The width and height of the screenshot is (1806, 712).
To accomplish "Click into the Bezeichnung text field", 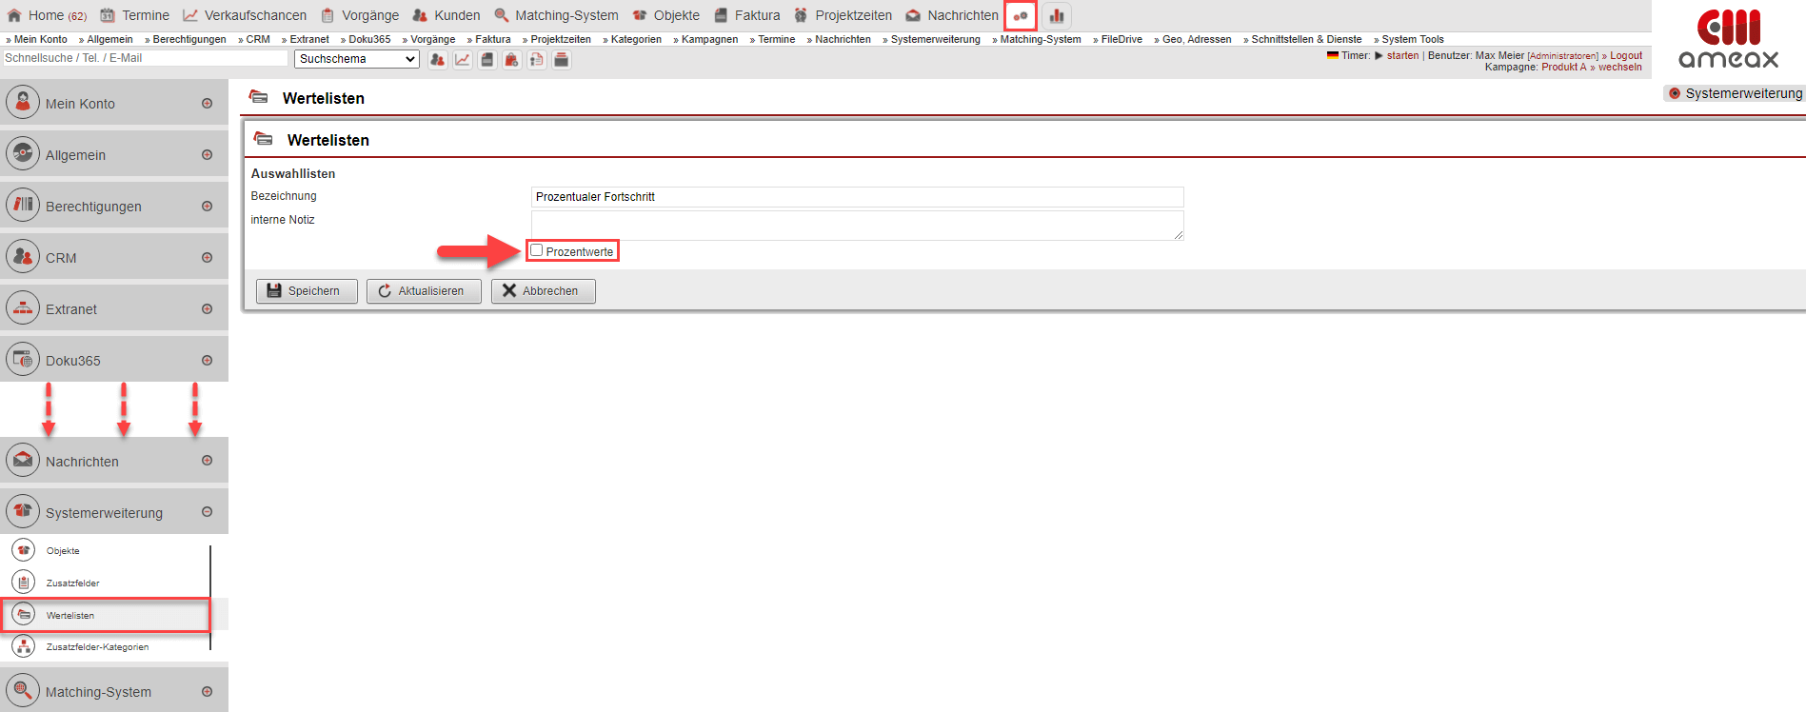I will pos(857,197).
